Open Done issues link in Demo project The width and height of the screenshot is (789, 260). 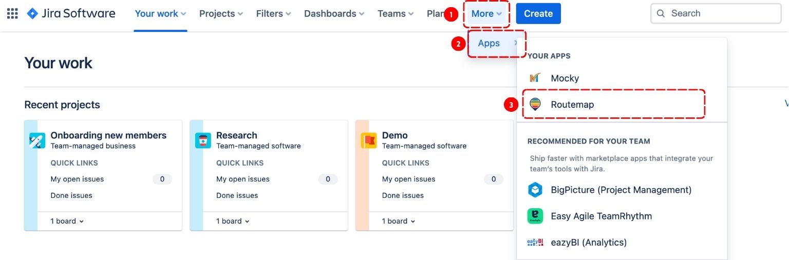click(x=403, y=195)
